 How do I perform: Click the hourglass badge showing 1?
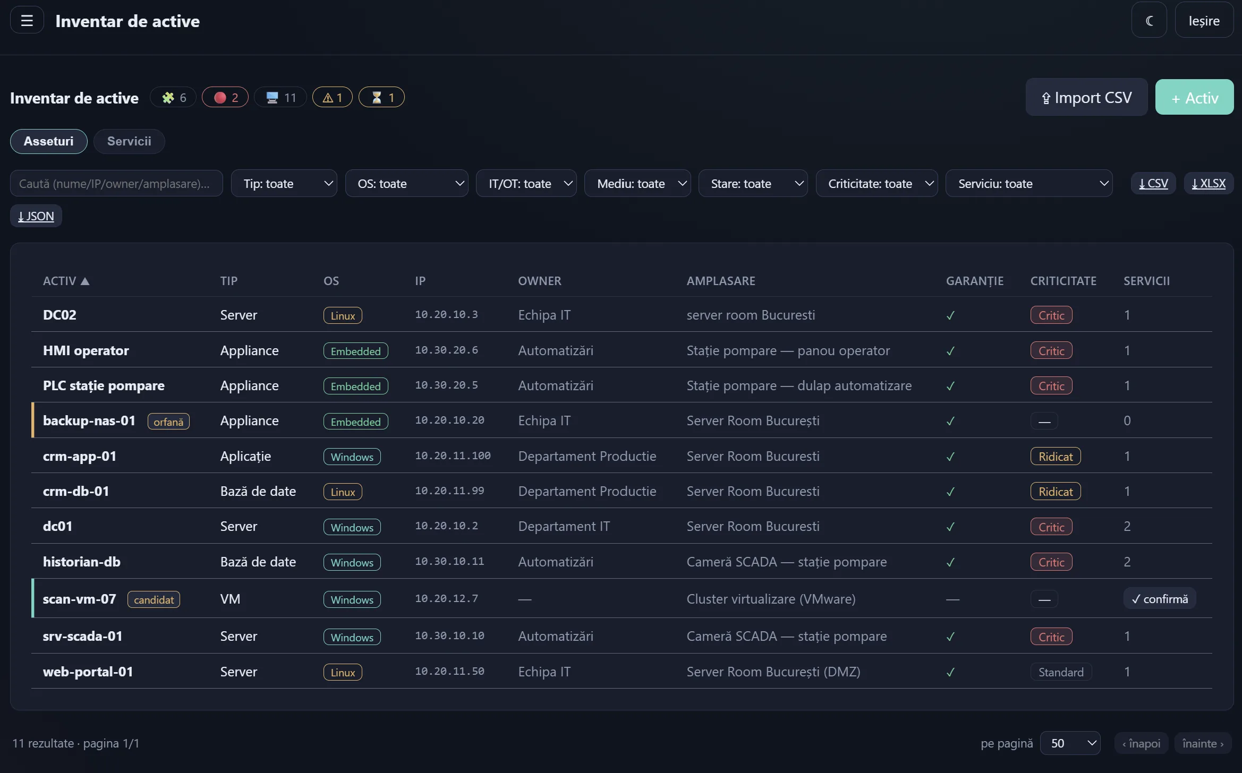coord(382,97)
